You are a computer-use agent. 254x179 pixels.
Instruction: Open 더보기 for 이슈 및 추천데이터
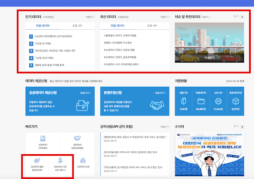[x=206, y=17]
